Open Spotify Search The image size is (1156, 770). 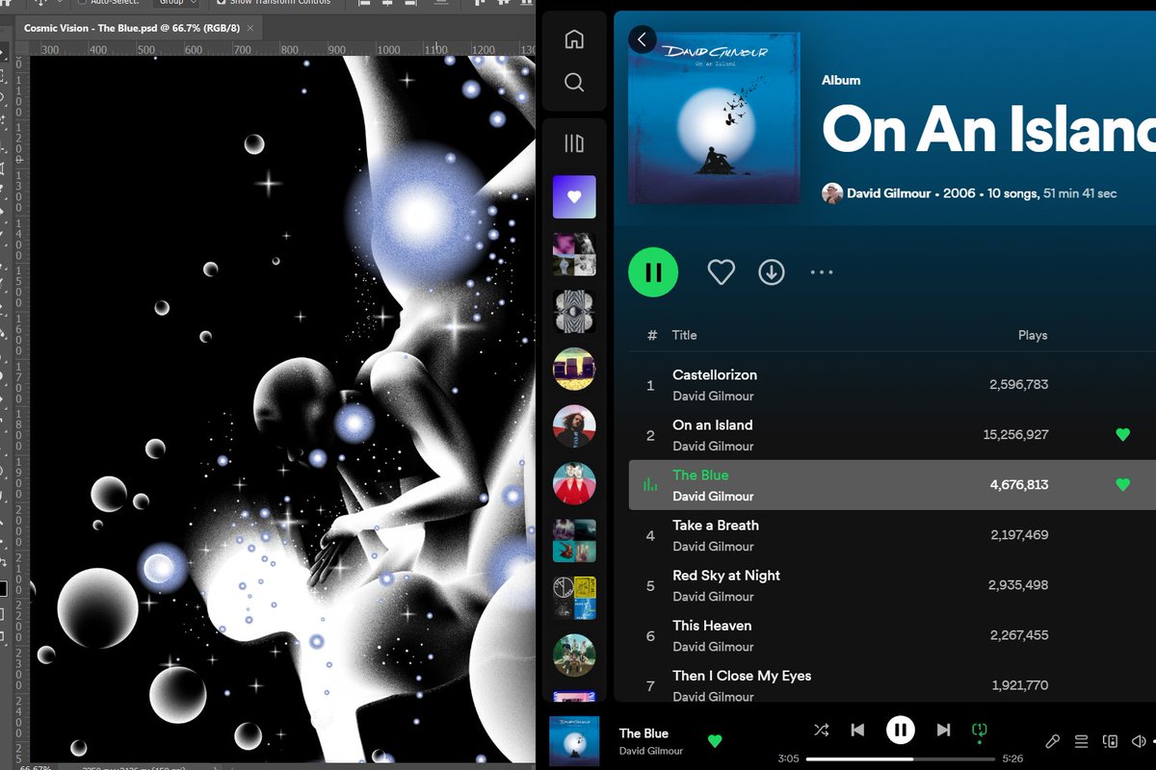tap(574, 83)
